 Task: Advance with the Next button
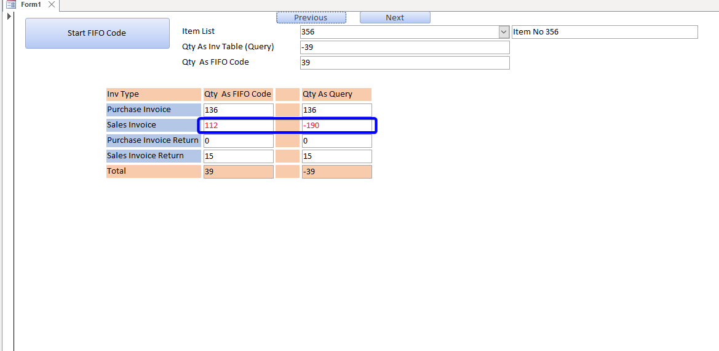(395, 17)
